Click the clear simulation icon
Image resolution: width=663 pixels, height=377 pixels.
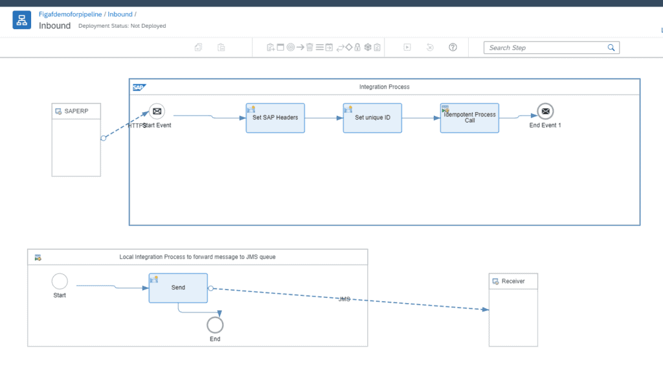[430, 47]
